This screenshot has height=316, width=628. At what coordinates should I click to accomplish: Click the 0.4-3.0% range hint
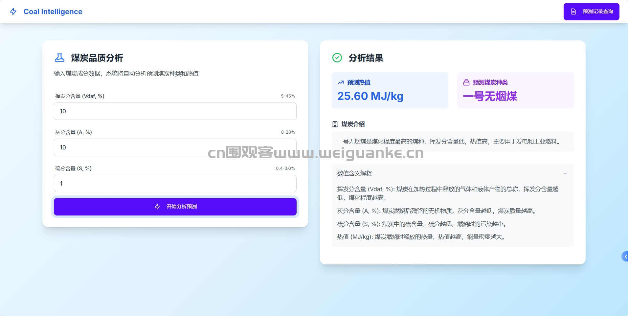[285, 169]
